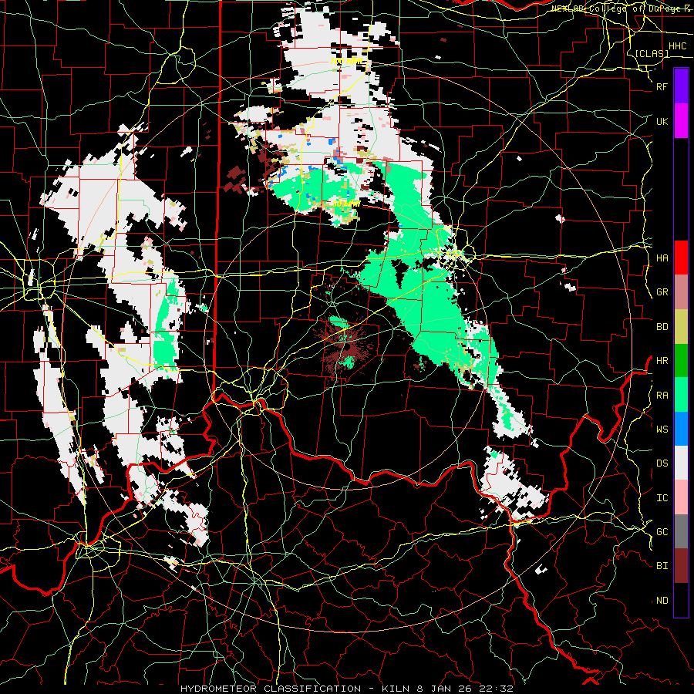Click the 'HYDROMETEOR CLASSIFICATION' title text
This screenshot has width=694, height=694.
pos(271,689)
